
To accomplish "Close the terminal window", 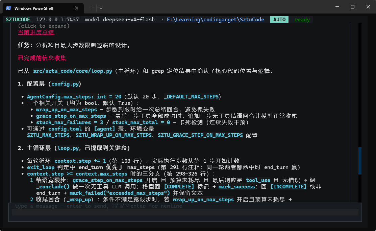I will [368, 7].
